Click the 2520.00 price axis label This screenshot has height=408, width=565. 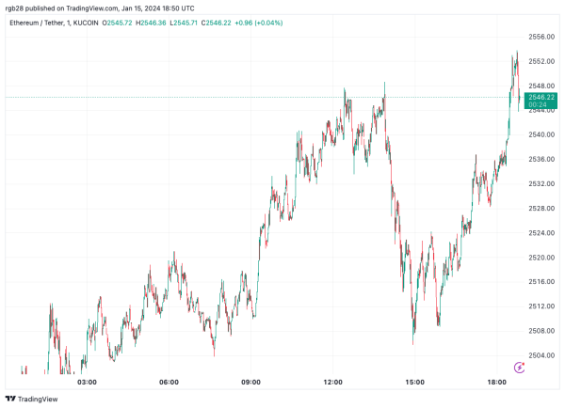pos(541,258)
